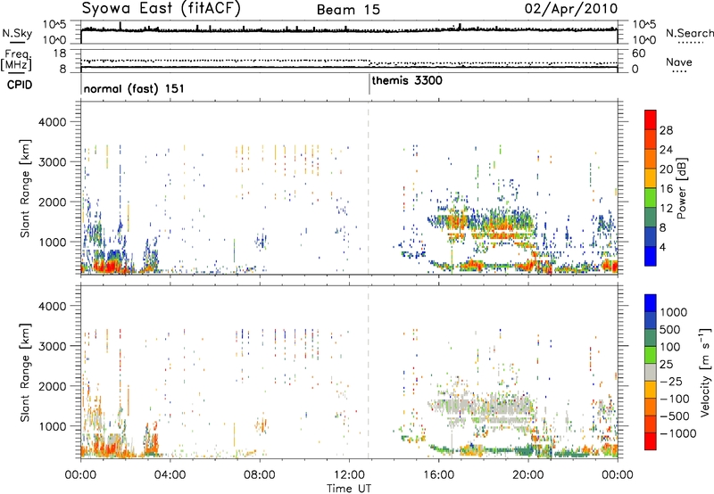Image resolution: width=714 pixels, height=494 pixels.
Task: Click the blue bottom of the Power color bar
Action: pos(651,256)
